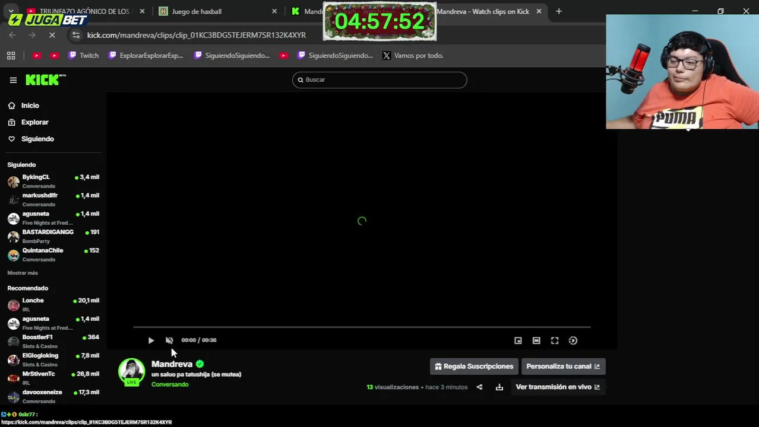
Task: Click the Buscar search field
Action: (379, 80)
